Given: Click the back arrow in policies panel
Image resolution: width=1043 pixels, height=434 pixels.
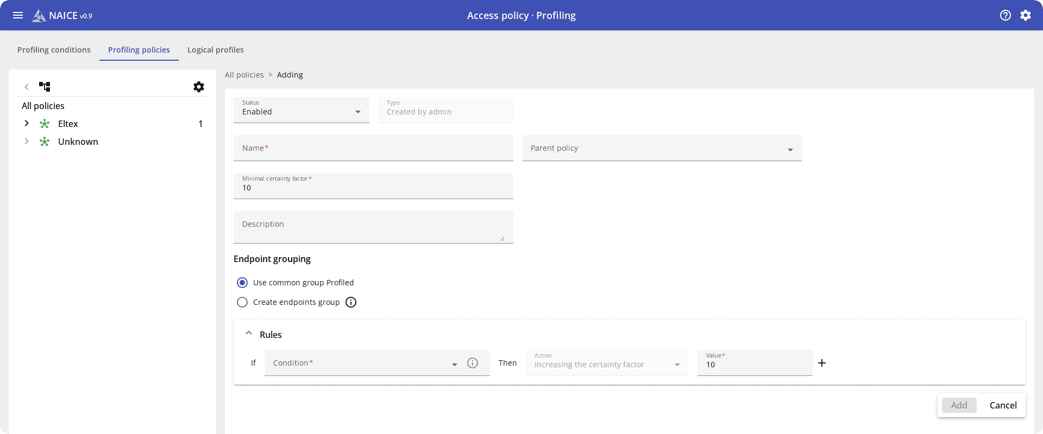Looking at the screenshot, I should pyautogui.click(x=27, y=87).
